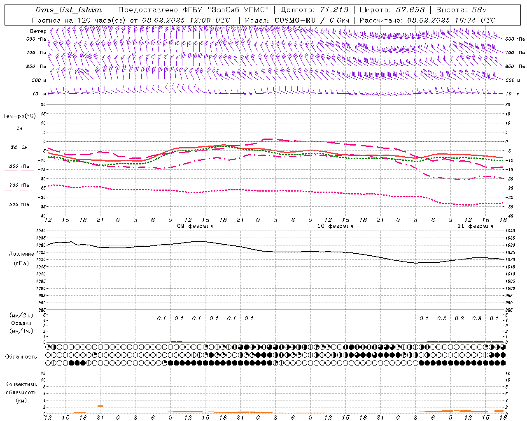The height and width of the screenshot is (421, 527).
Task: Click the 'Td 2м' dew point legend entry
Action: pos(19,147)
